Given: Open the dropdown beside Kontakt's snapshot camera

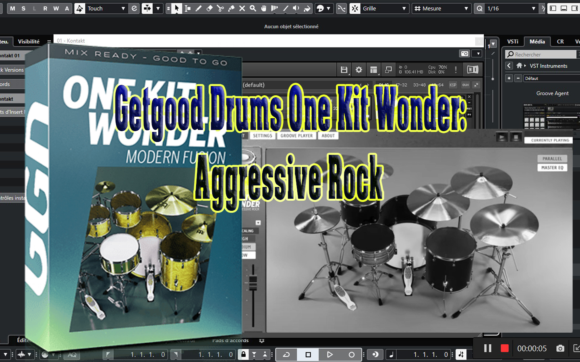Looking at the screenshot, I should click(478, 53).
